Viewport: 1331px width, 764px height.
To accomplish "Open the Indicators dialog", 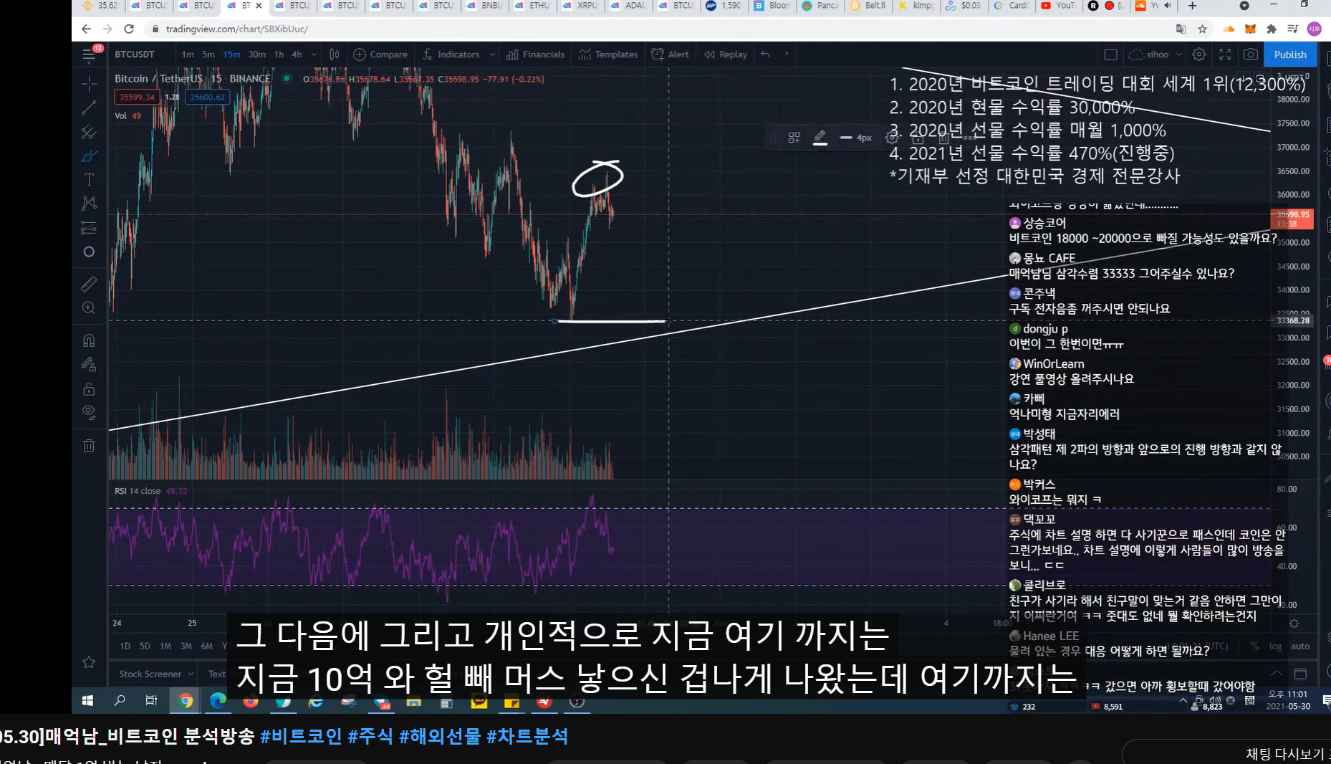I will [451, 54].
